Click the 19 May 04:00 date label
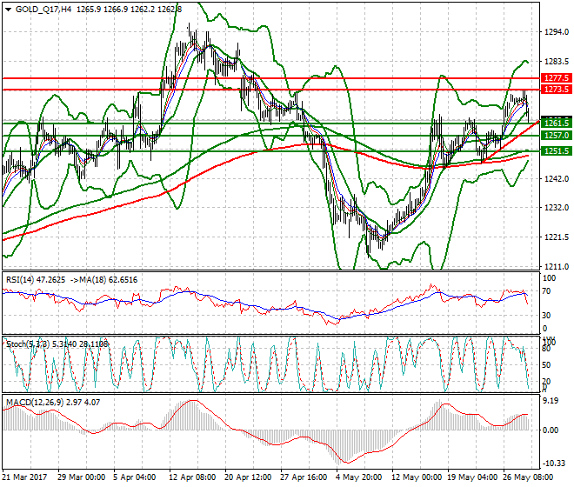This screenshot has width=574, height=487. coord(472,477)
